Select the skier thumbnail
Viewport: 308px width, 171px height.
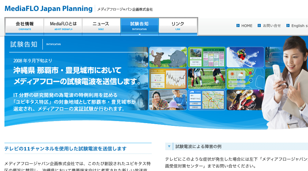coord(245,57)
